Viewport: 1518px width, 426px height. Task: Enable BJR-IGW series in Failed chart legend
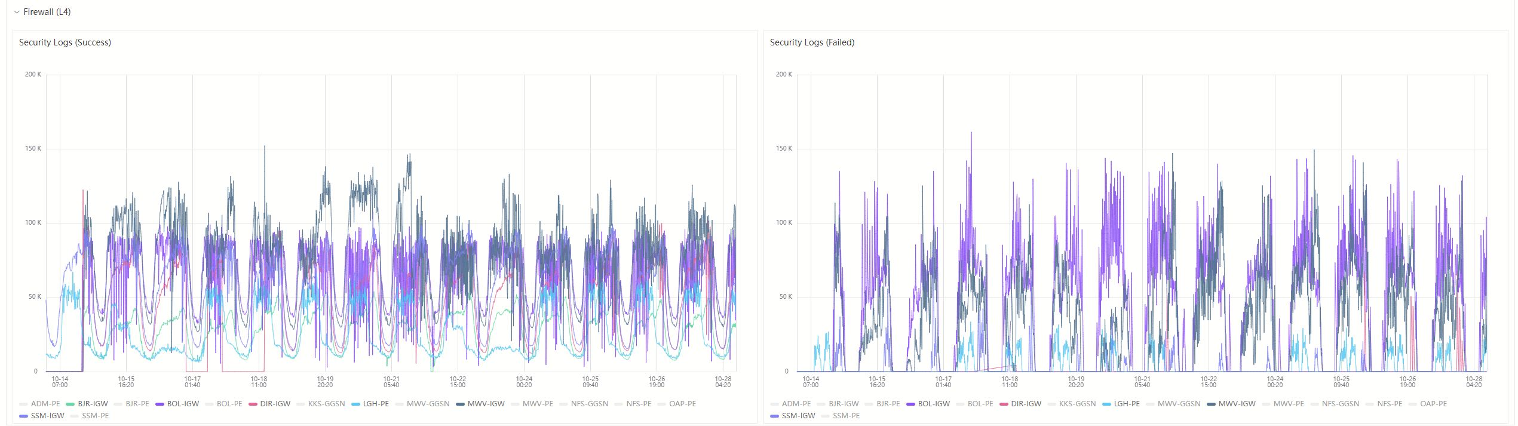(844, 404)
